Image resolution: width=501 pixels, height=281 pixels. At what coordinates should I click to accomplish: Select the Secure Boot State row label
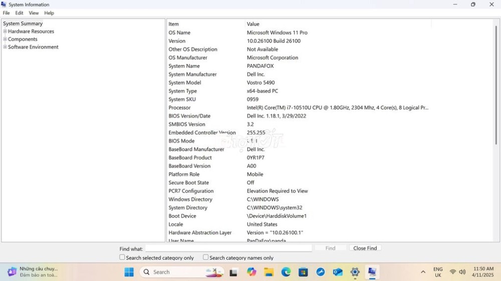[189, 182]
